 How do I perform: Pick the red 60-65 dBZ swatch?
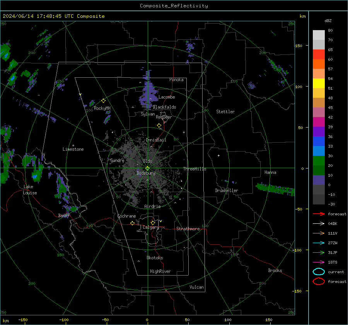[319, 54]
